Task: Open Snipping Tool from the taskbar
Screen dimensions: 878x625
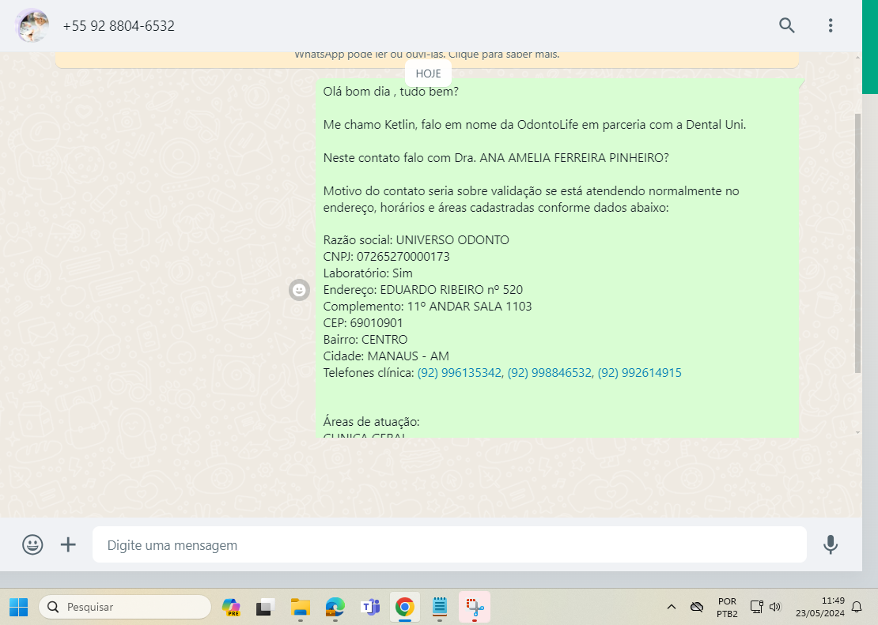Action: coord(475,607)
